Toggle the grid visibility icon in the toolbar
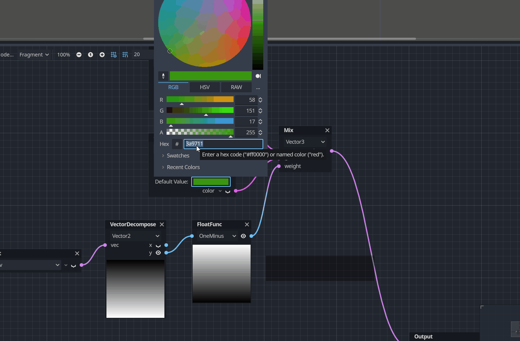520x341 pixels. point(113,54)
